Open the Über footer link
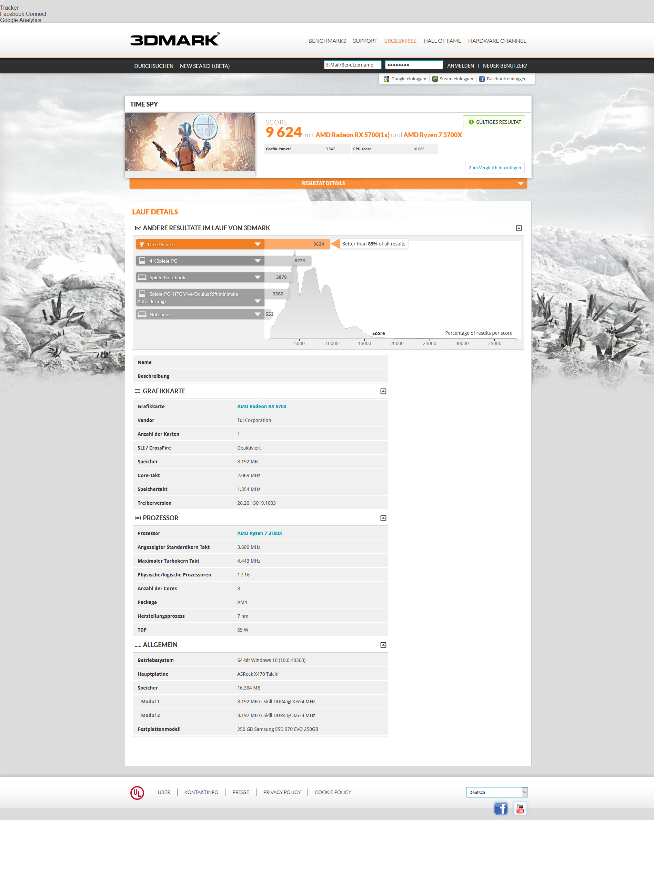Image resolution: width=654 pixels, height=885 pixels. 164,792
